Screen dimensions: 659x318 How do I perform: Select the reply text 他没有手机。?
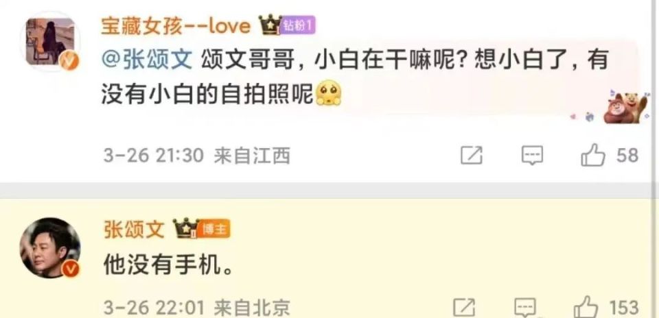(168, 265)
